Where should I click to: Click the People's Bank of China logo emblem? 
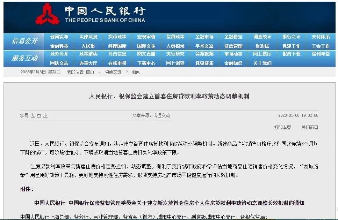point(48,15)
